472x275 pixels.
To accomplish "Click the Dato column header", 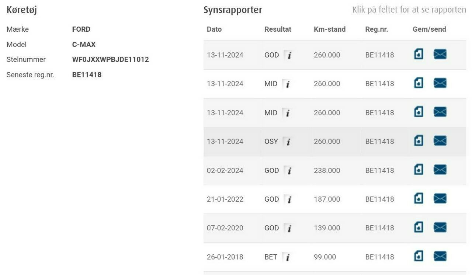I will (214, 29).
